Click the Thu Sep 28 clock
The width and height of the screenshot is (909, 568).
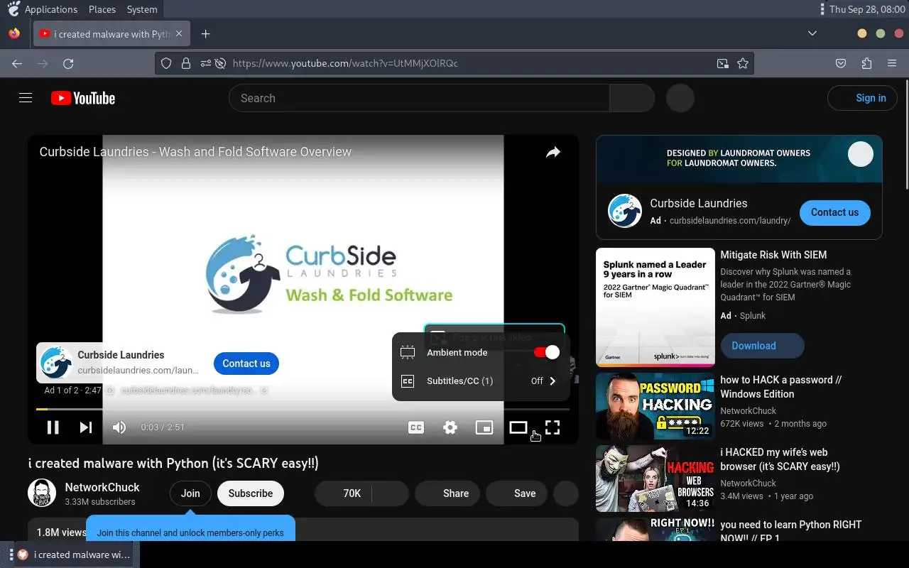(866, 9)
